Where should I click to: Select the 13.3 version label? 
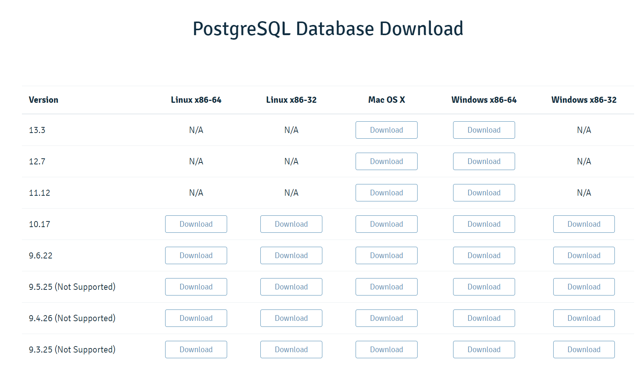[x=37, y=130]
